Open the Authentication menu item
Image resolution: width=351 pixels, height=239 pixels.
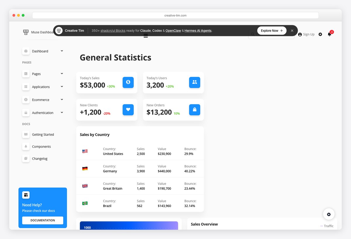[43, 113]
